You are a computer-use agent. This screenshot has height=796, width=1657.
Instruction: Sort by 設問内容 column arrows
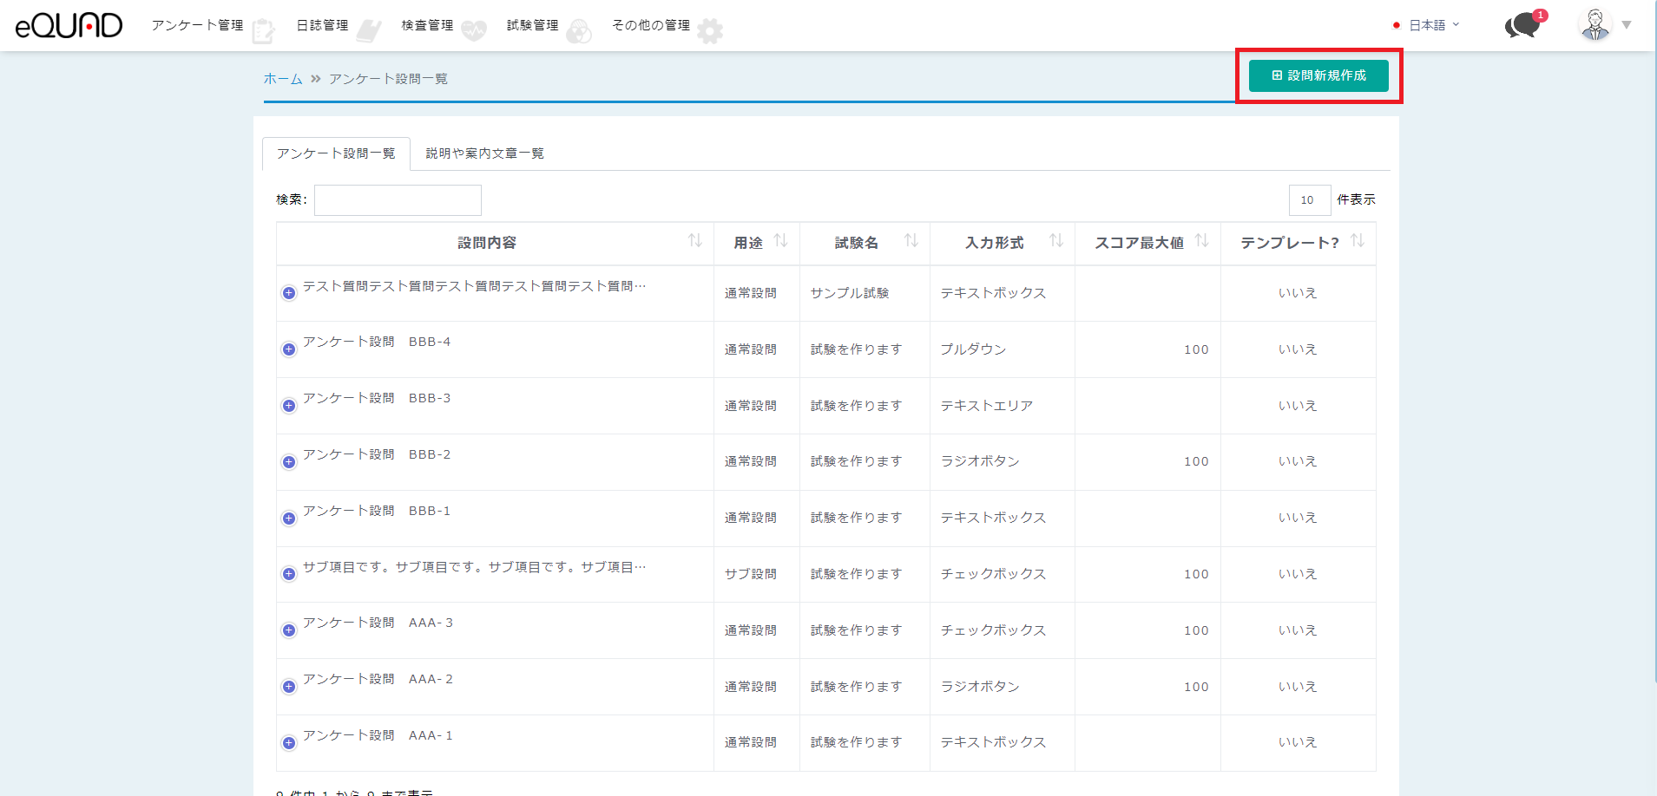695,241
